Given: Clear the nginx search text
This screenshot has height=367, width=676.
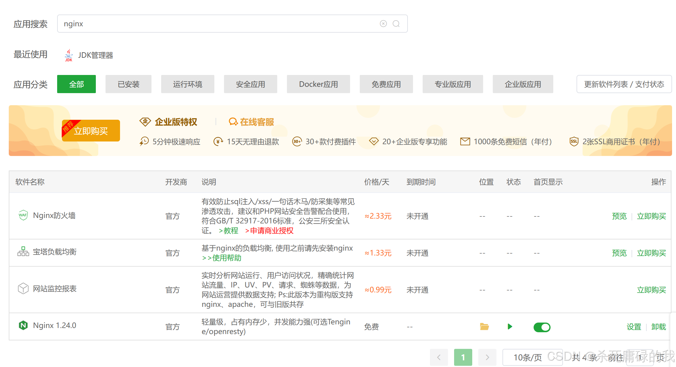Looking at the screenshot, I should (x=383, y=24).
